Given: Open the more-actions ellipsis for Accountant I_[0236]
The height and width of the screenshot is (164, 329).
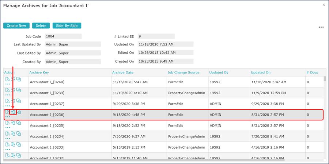Looking at the screenshot, I should [x=7, y=117].
